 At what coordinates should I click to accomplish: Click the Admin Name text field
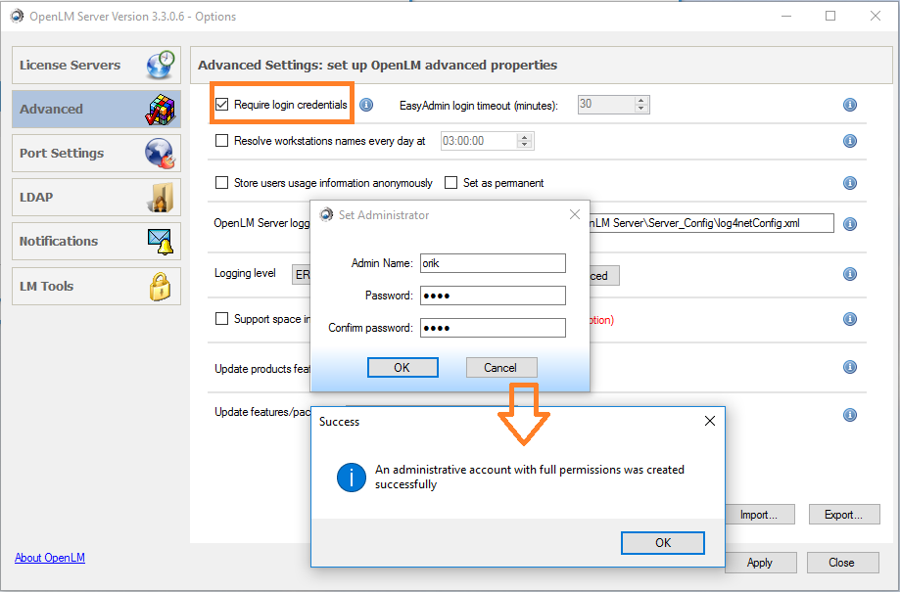coord(492,263)
